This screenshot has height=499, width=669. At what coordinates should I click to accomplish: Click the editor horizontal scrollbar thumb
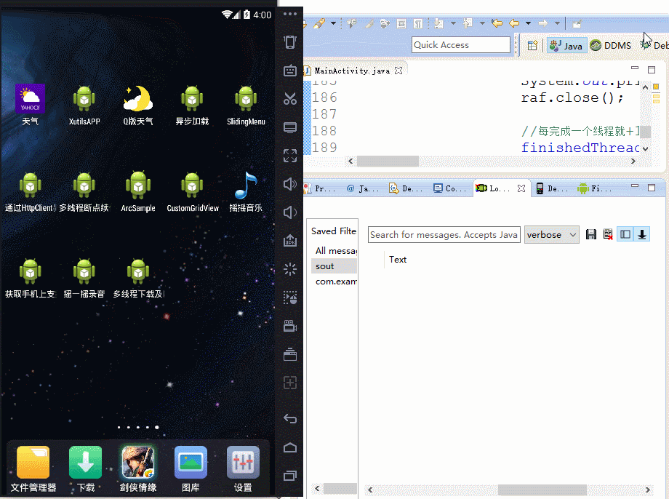click(388, 161)
